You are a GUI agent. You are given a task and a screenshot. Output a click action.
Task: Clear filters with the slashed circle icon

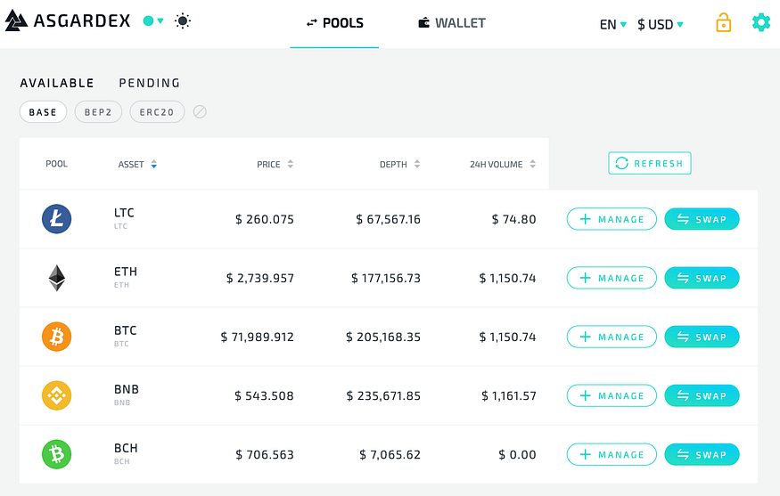[x=200, y=112]
